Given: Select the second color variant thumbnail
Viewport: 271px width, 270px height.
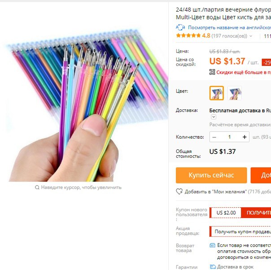Looking at the screenshot, I should 235,93.
